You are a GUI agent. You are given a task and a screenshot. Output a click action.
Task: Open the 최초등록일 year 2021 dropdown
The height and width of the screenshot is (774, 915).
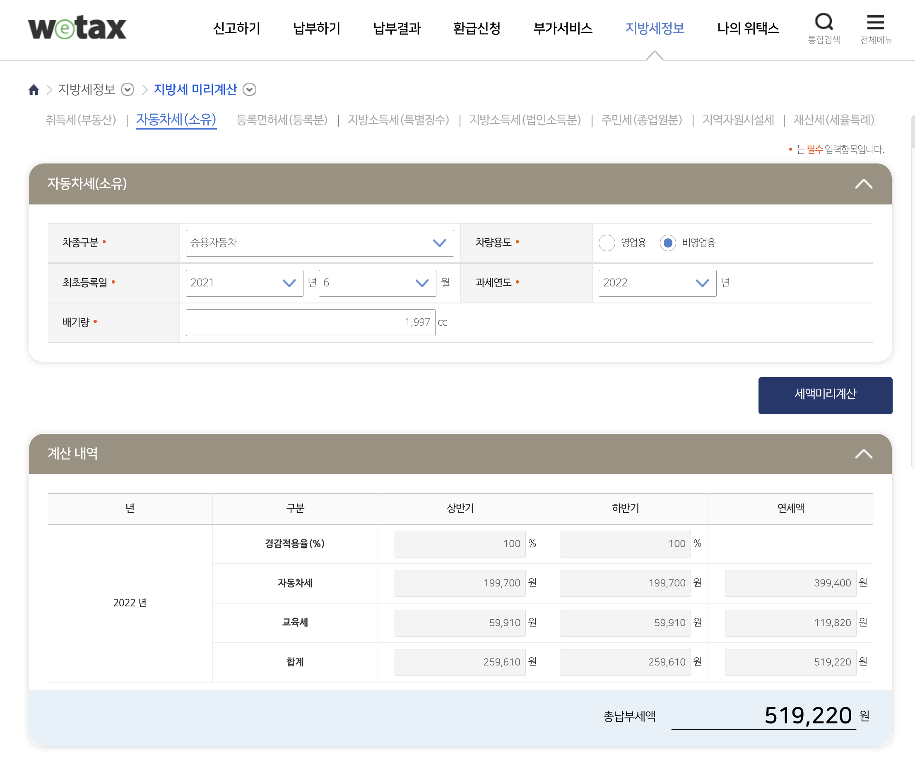click(x=244, y=283)
